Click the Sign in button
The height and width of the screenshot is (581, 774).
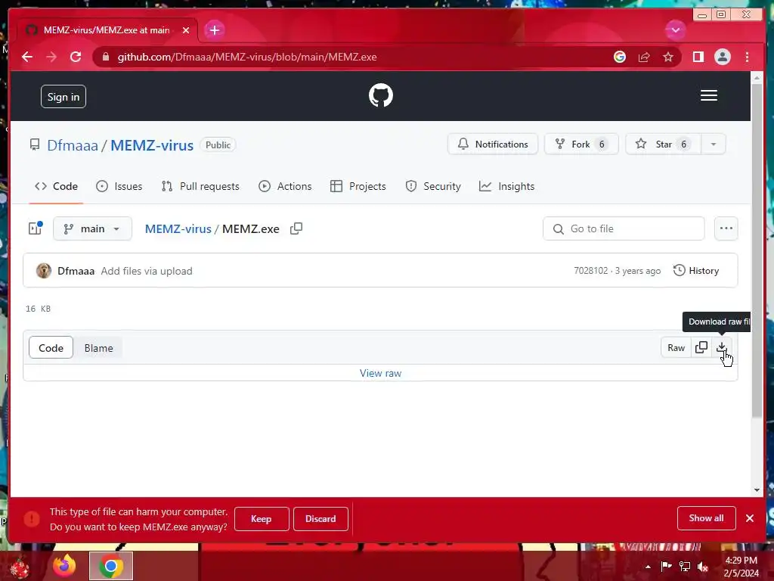[x=63, y=97]
